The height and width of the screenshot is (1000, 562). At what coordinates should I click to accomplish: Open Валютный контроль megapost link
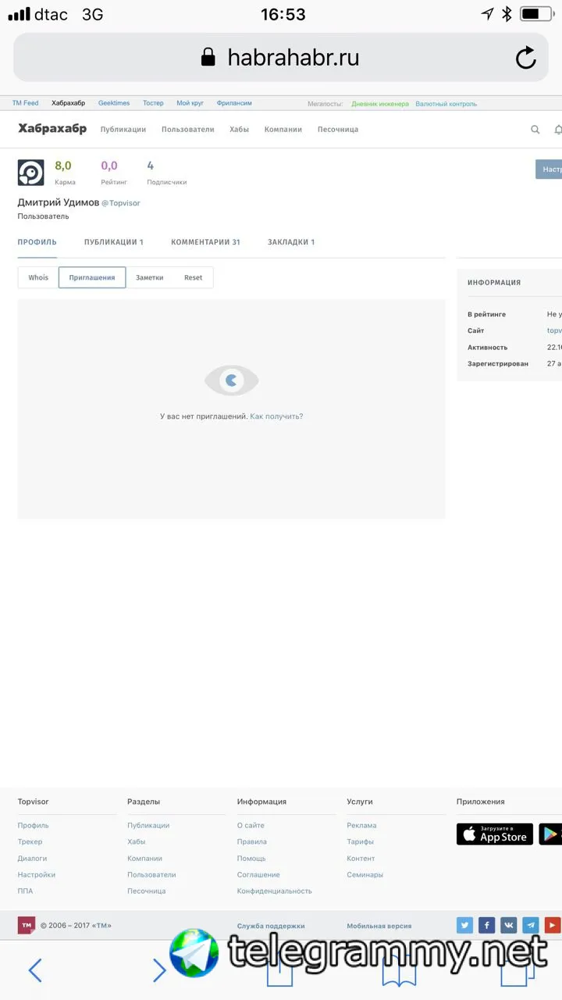click(x=446, y=104)
